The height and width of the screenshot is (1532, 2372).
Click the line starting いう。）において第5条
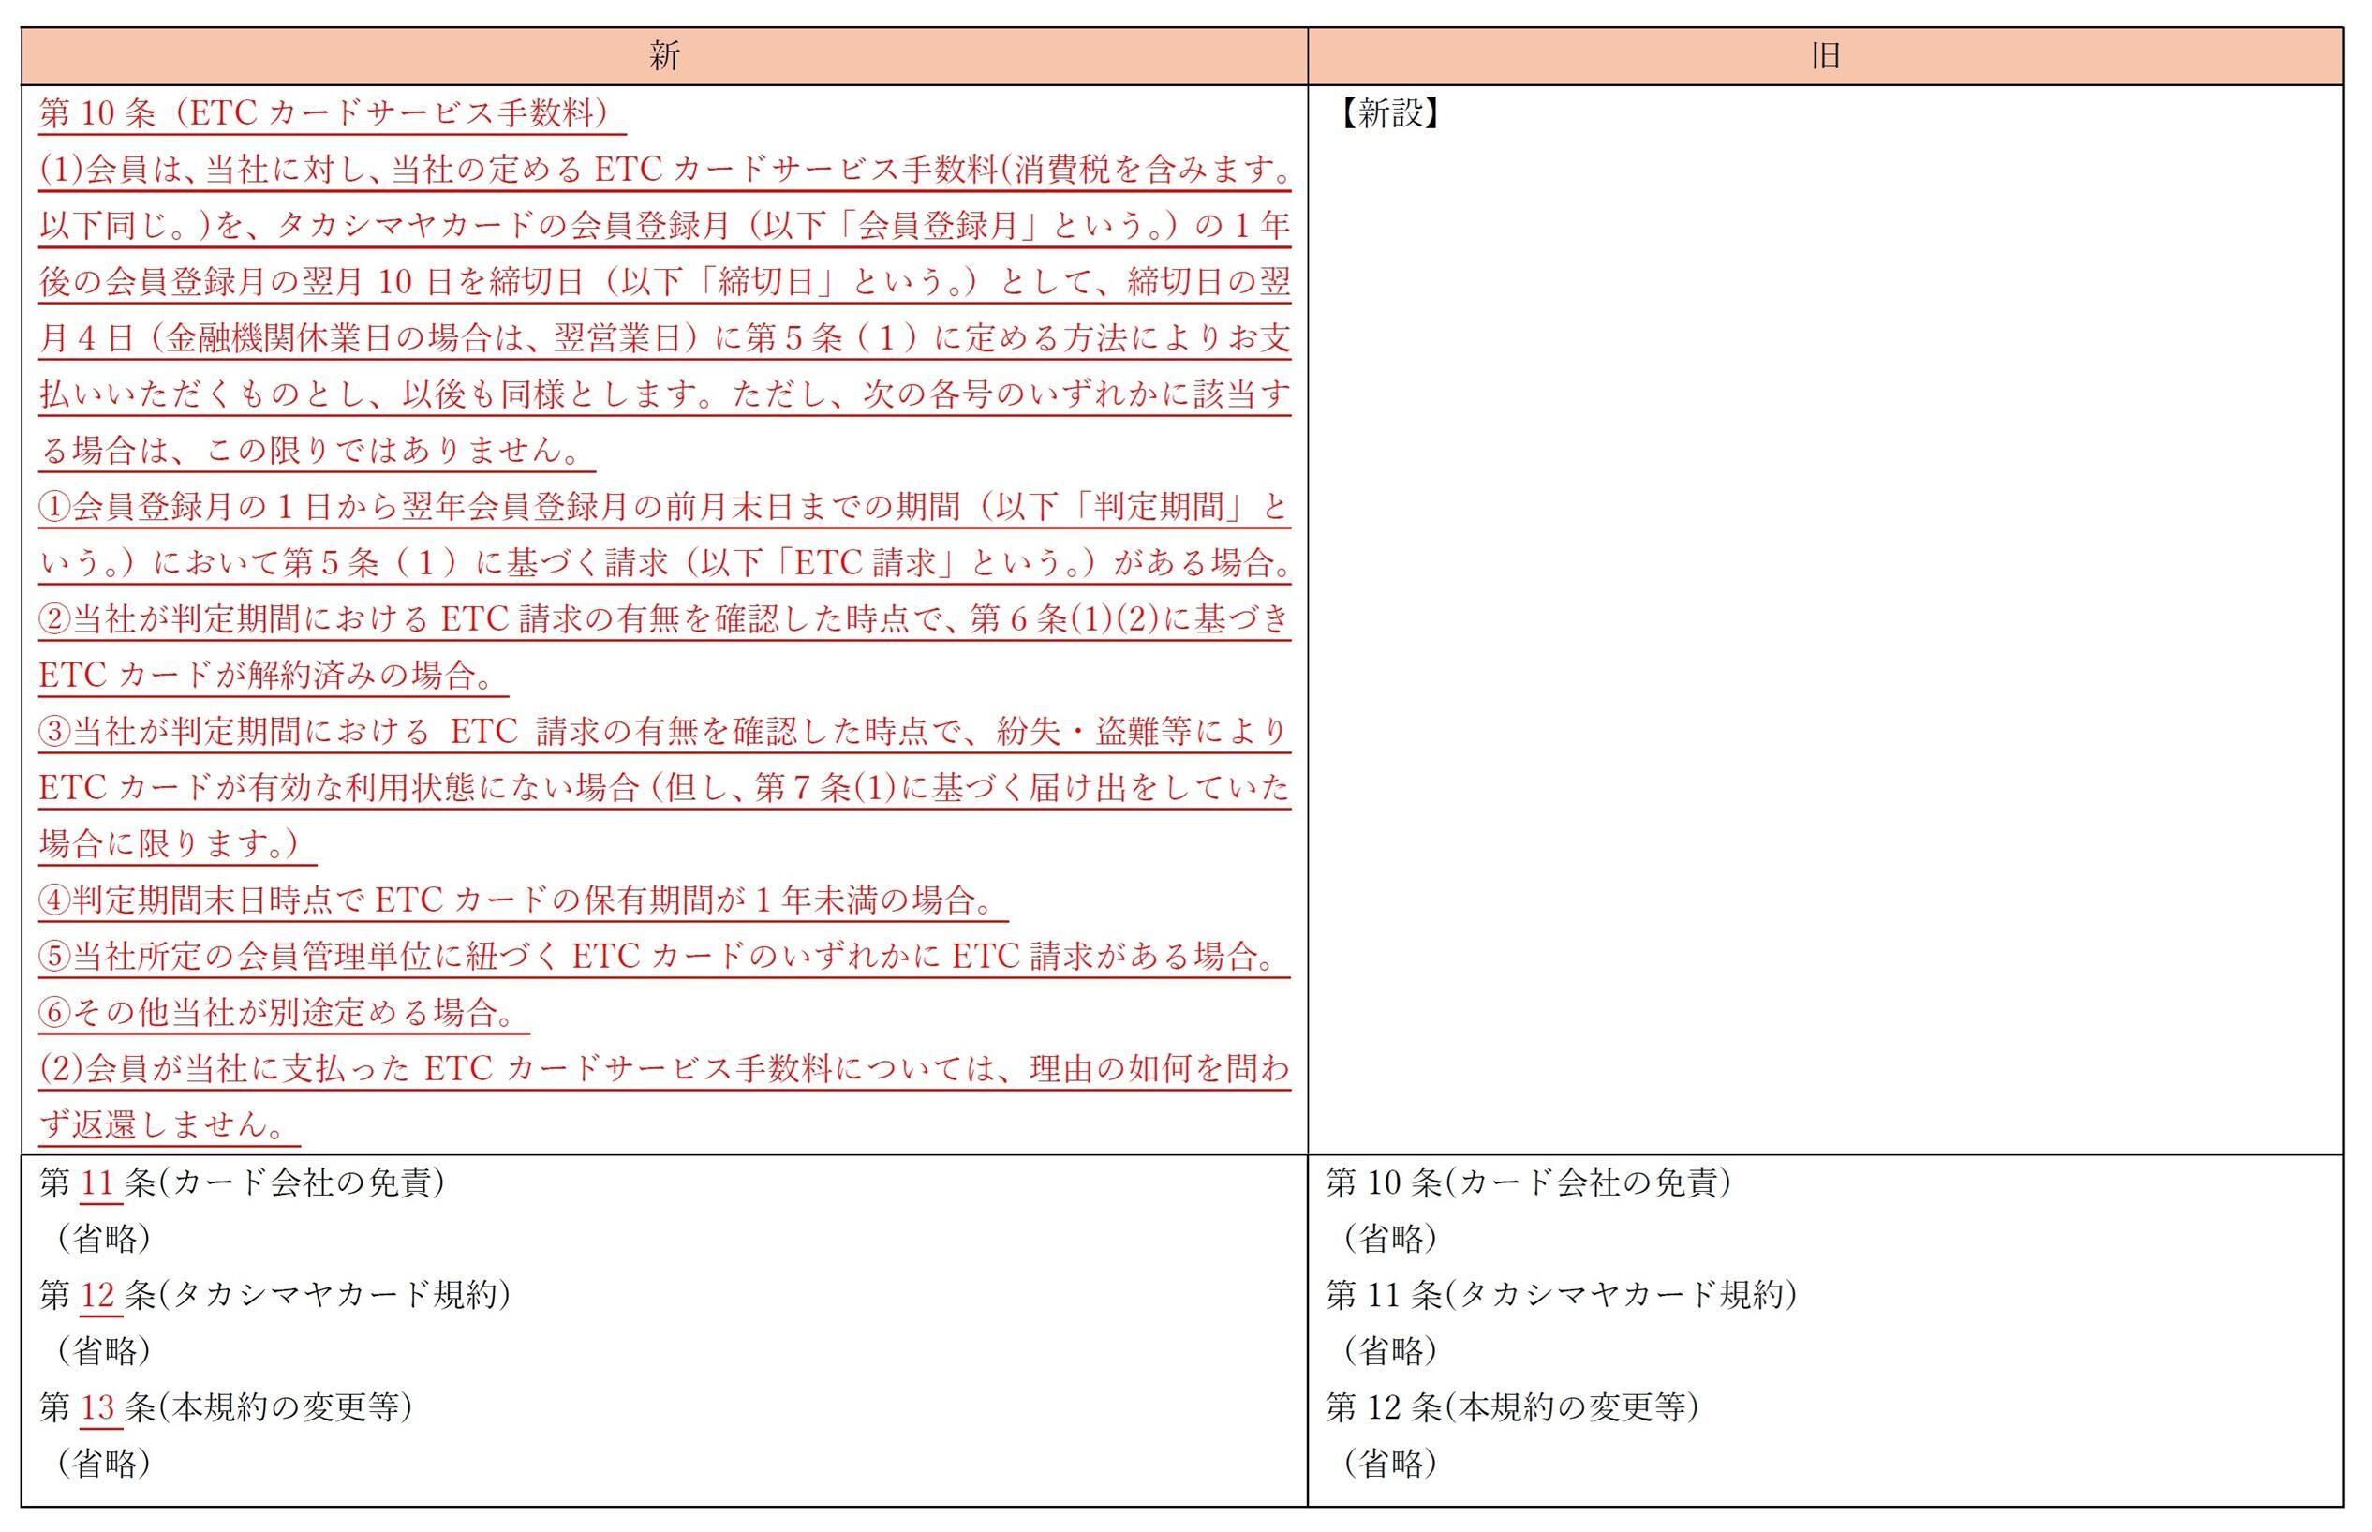664,564
